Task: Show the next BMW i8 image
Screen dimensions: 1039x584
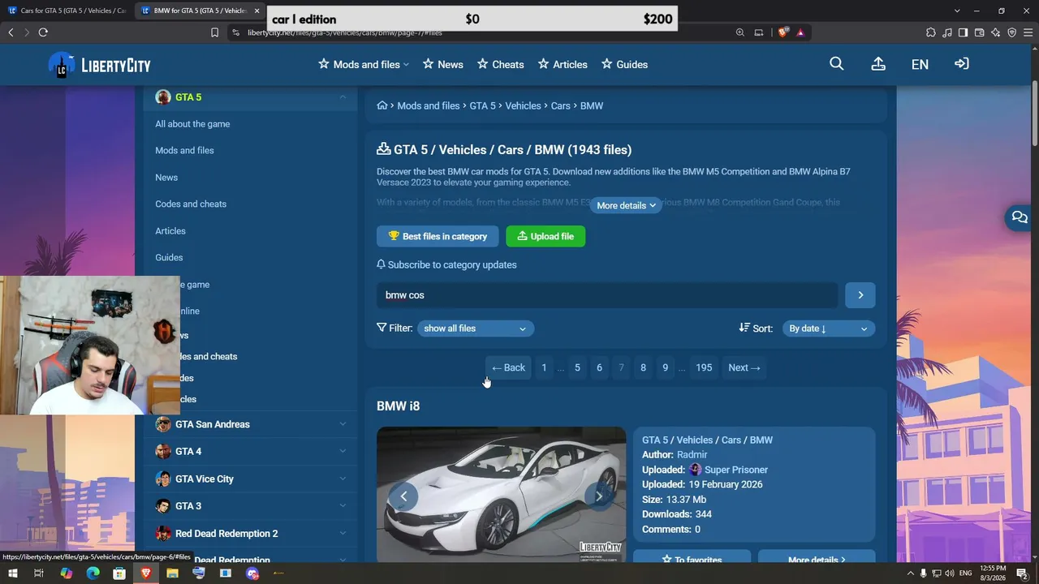Action: click(x=599, y=496)
